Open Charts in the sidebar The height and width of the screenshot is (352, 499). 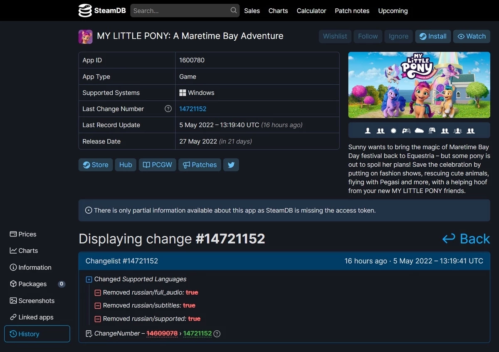click(24, 251)
